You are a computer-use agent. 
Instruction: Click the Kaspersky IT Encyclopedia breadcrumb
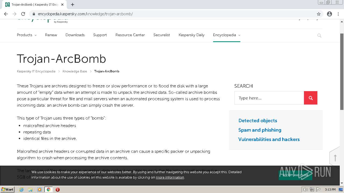(36, 71)
